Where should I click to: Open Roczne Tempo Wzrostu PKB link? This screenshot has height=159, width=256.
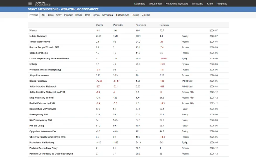click(x=44, y=47)
